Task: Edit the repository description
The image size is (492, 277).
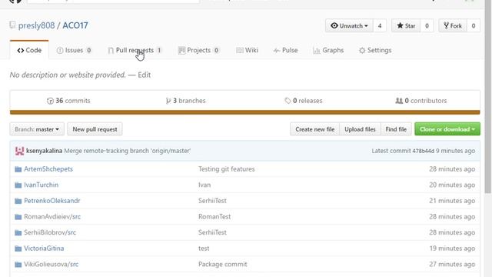Action: pos(145,75)
